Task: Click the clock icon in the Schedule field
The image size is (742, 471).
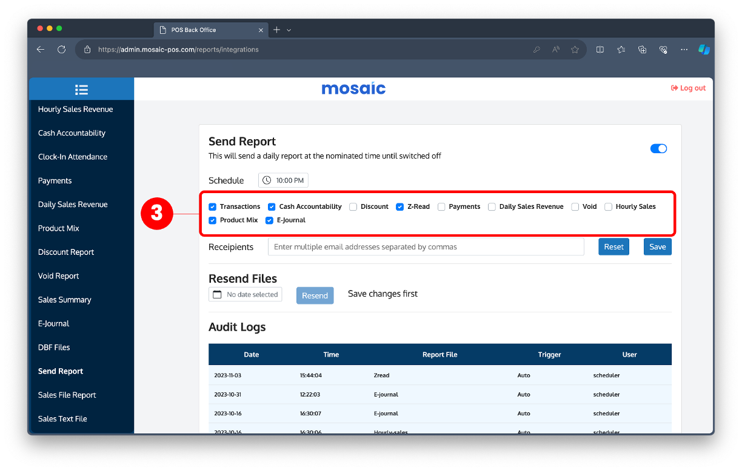Action: point(266,180)
